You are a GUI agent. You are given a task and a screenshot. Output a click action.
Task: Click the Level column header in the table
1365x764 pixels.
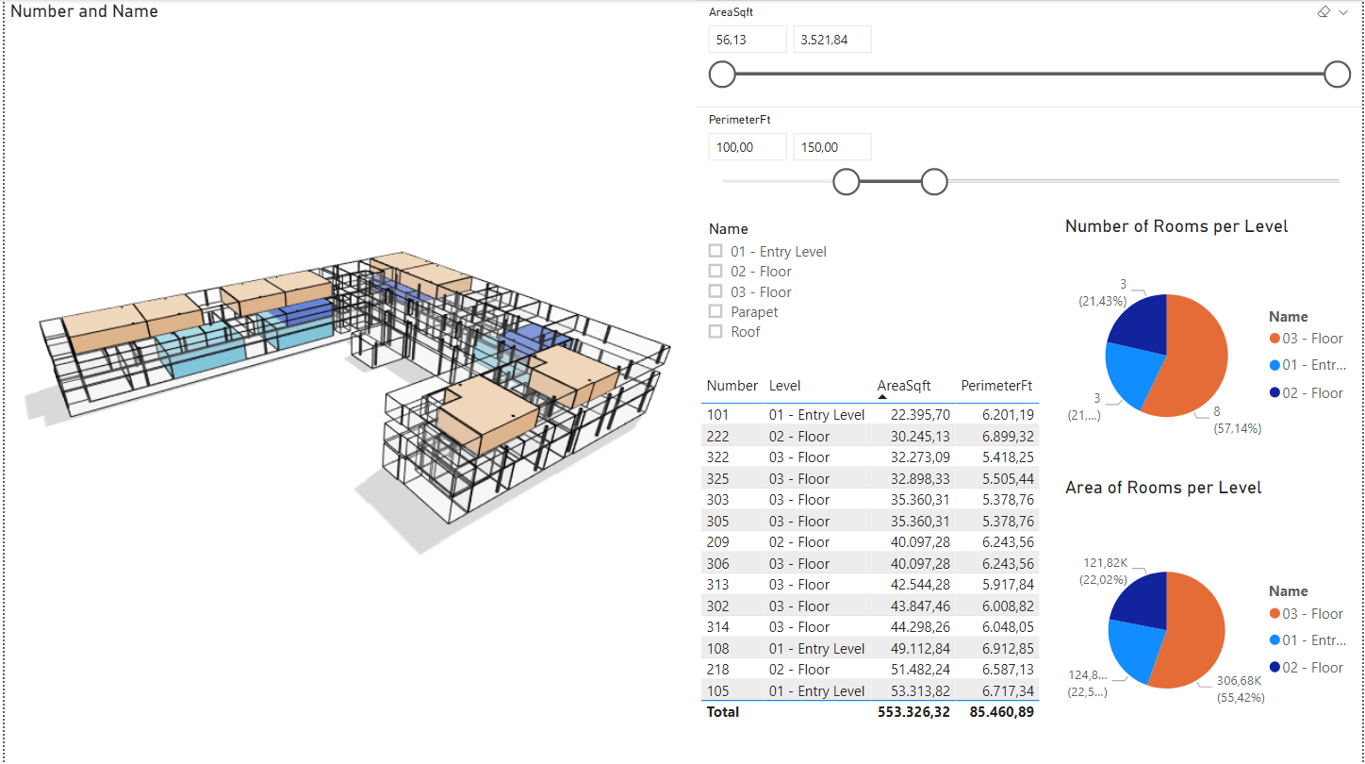(784, 386)
